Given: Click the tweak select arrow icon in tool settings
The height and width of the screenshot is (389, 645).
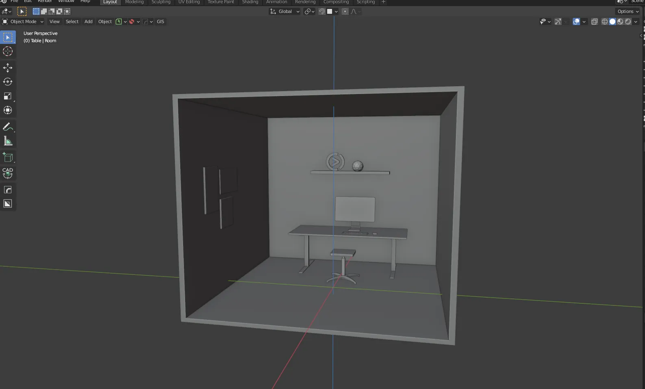Looking at the screenshot, I should click(x=22, y=11).
